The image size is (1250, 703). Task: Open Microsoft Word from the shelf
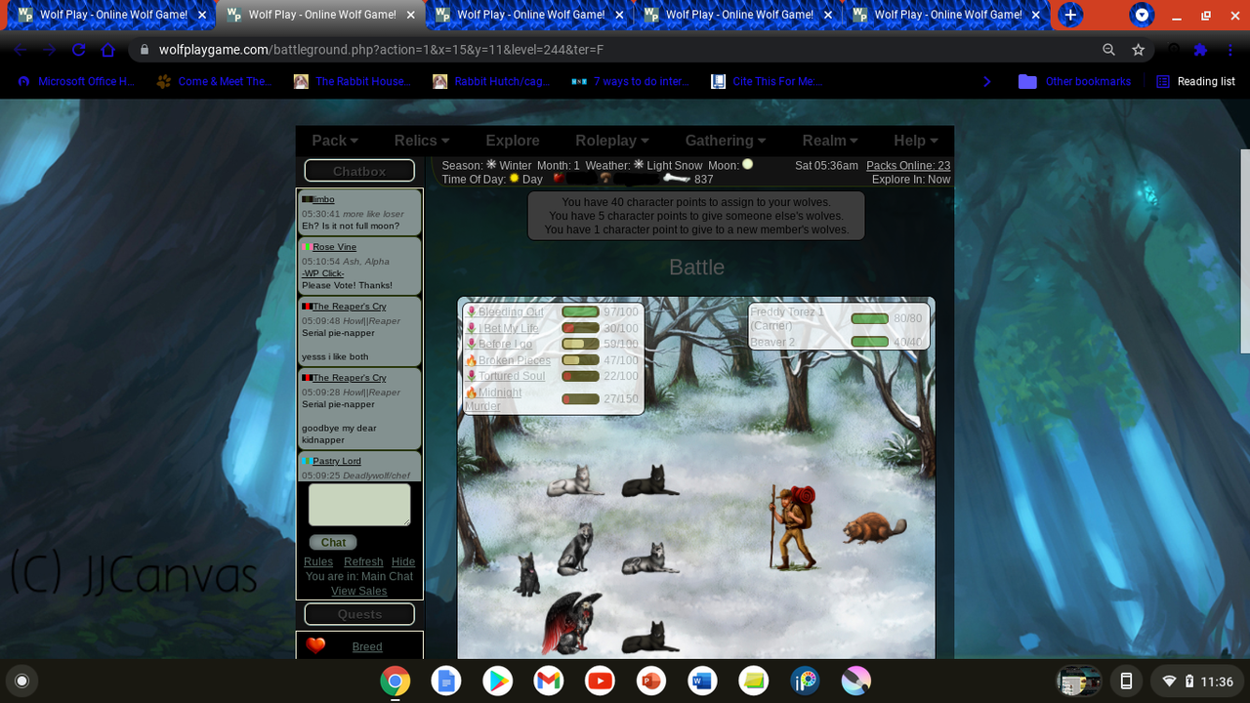click(702, 681)
